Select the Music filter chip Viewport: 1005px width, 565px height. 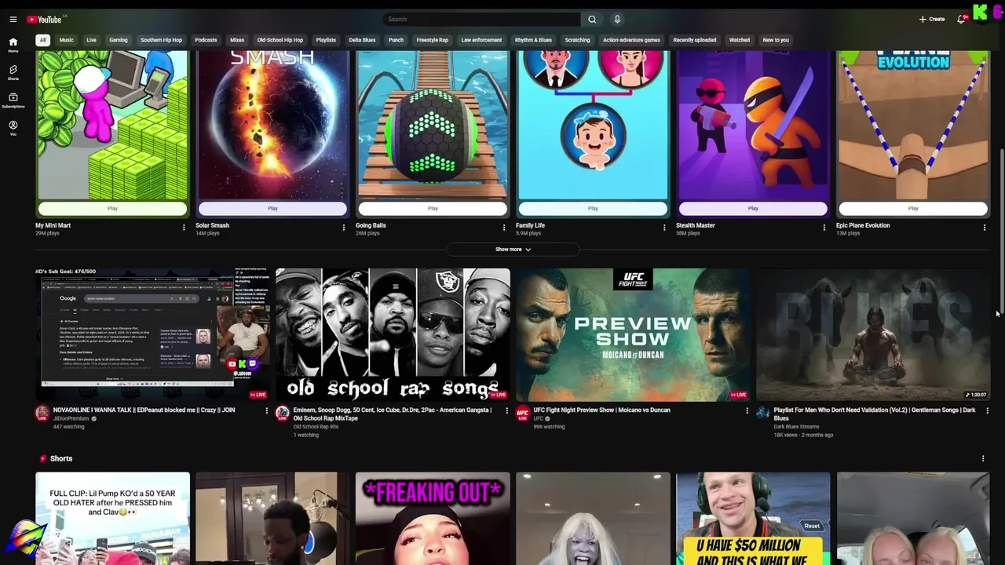(x=67, y=40)
